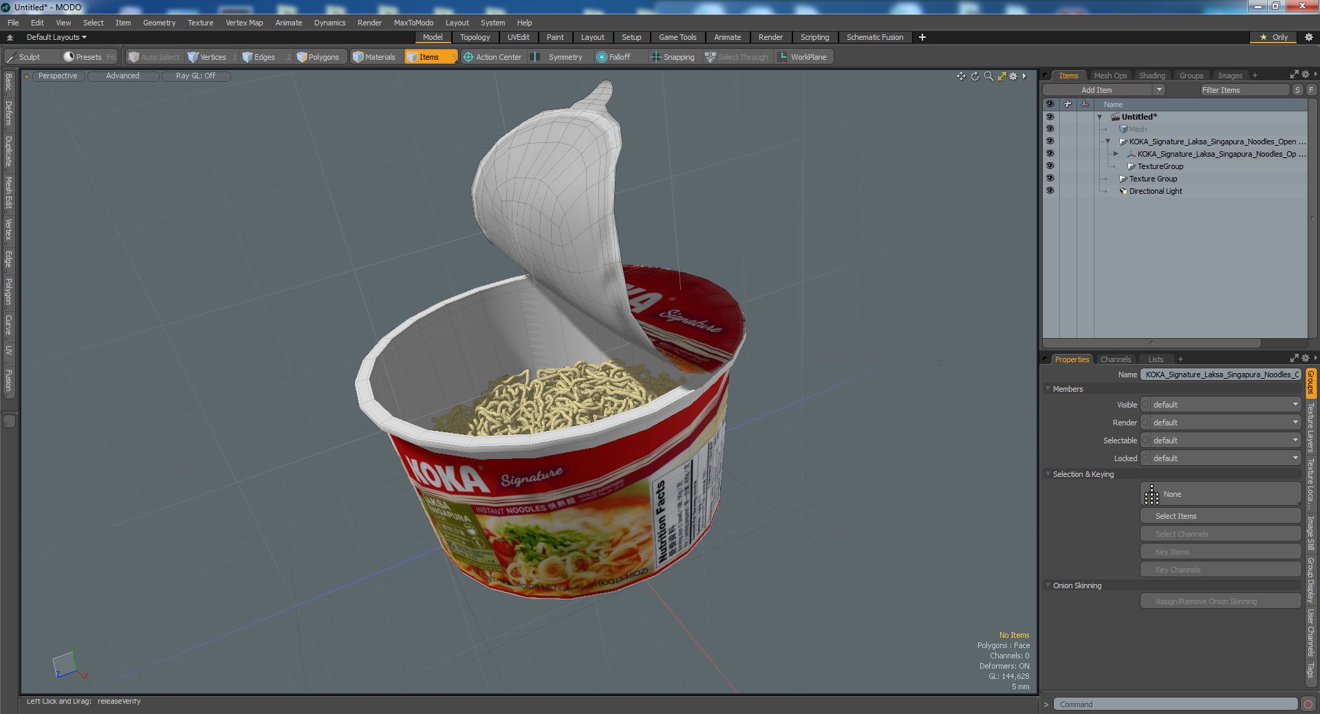Image resolution: width=1320 pixels, height=714 pixels.
Task: Open the Polygon vertical sidebar tab
Action: 8,292
